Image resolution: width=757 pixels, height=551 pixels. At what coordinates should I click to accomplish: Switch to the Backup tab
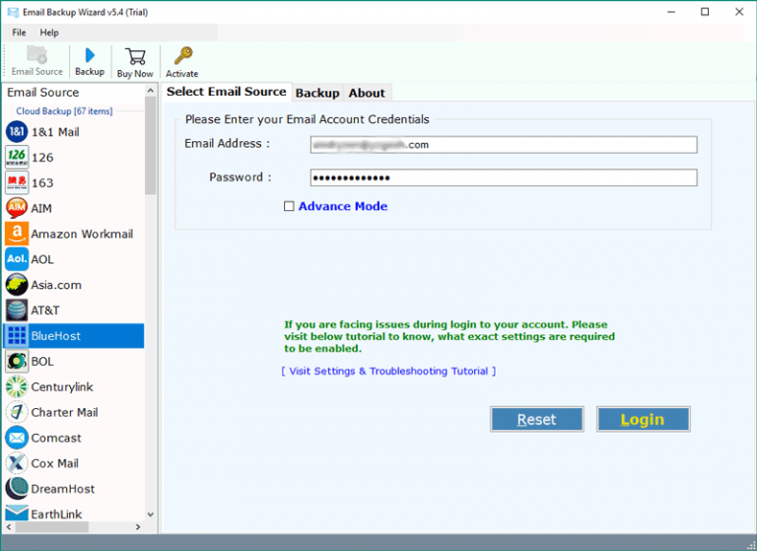coord(317,93)
